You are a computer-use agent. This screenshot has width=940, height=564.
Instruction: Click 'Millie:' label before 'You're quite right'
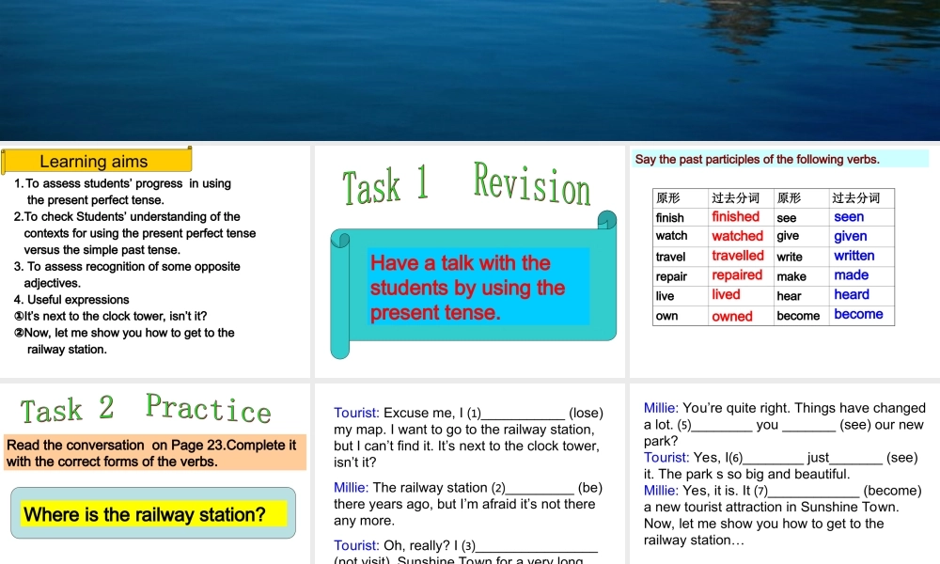pyautogui.click(x=661, y=408)
